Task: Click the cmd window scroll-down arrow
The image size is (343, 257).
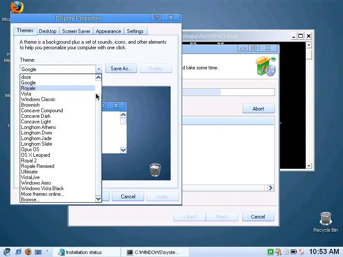Action: pos(309,166)
